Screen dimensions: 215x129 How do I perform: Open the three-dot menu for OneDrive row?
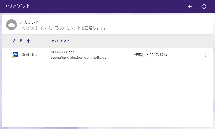point(206,55)
